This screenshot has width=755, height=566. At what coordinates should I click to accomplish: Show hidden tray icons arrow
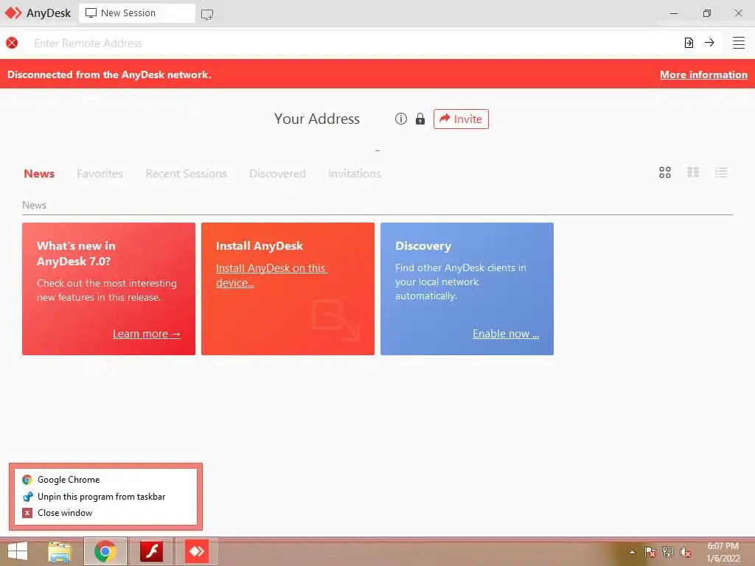tap(632, 552)
